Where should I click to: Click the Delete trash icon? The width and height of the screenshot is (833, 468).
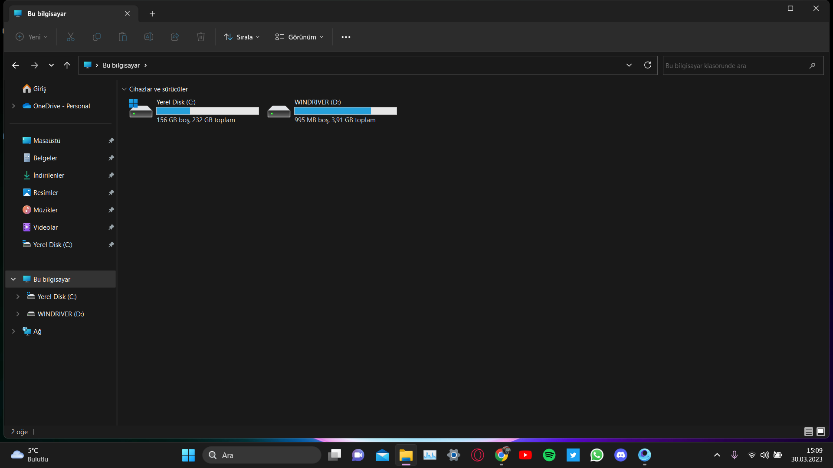click(x=201, y=37)
